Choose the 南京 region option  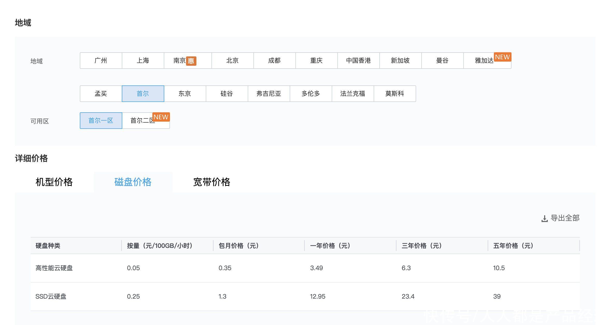[188, 61]
